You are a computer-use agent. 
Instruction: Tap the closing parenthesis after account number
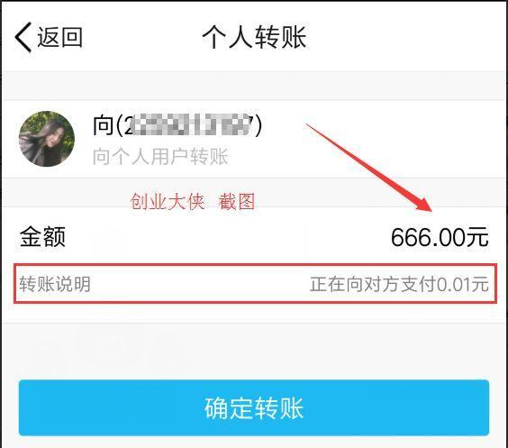258,125
